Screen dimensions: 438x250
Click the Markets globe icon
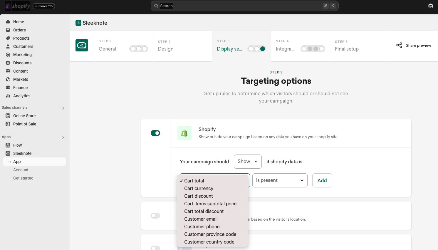8,79
